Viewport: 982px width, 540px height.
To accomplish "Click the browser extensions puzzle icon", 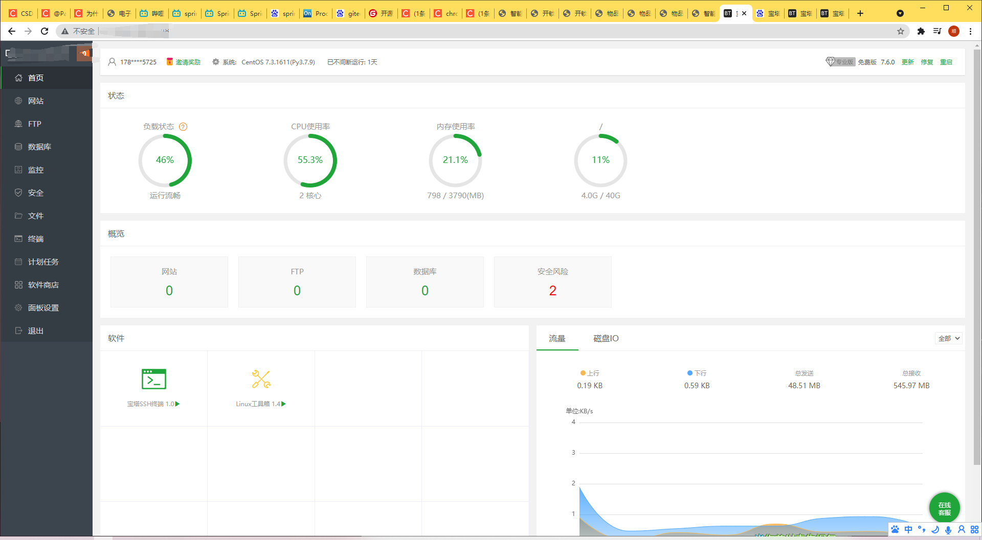I will pos(921,31).
